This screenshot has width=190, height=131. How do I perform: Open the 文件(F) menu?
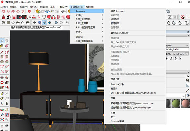pos(4,7)
